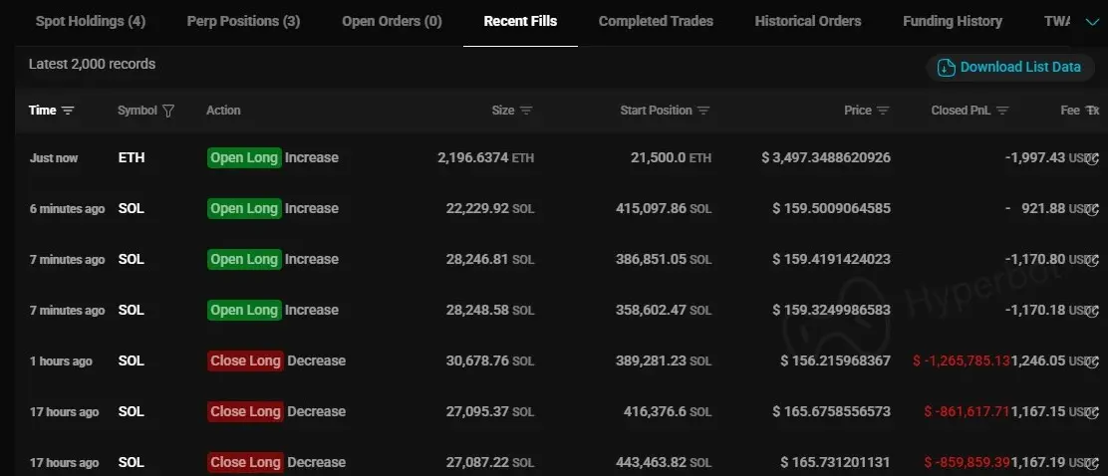The image size is (1108, 476).
Task: Click the 'Latest 2,000 records' label
Action: point(92,65)
